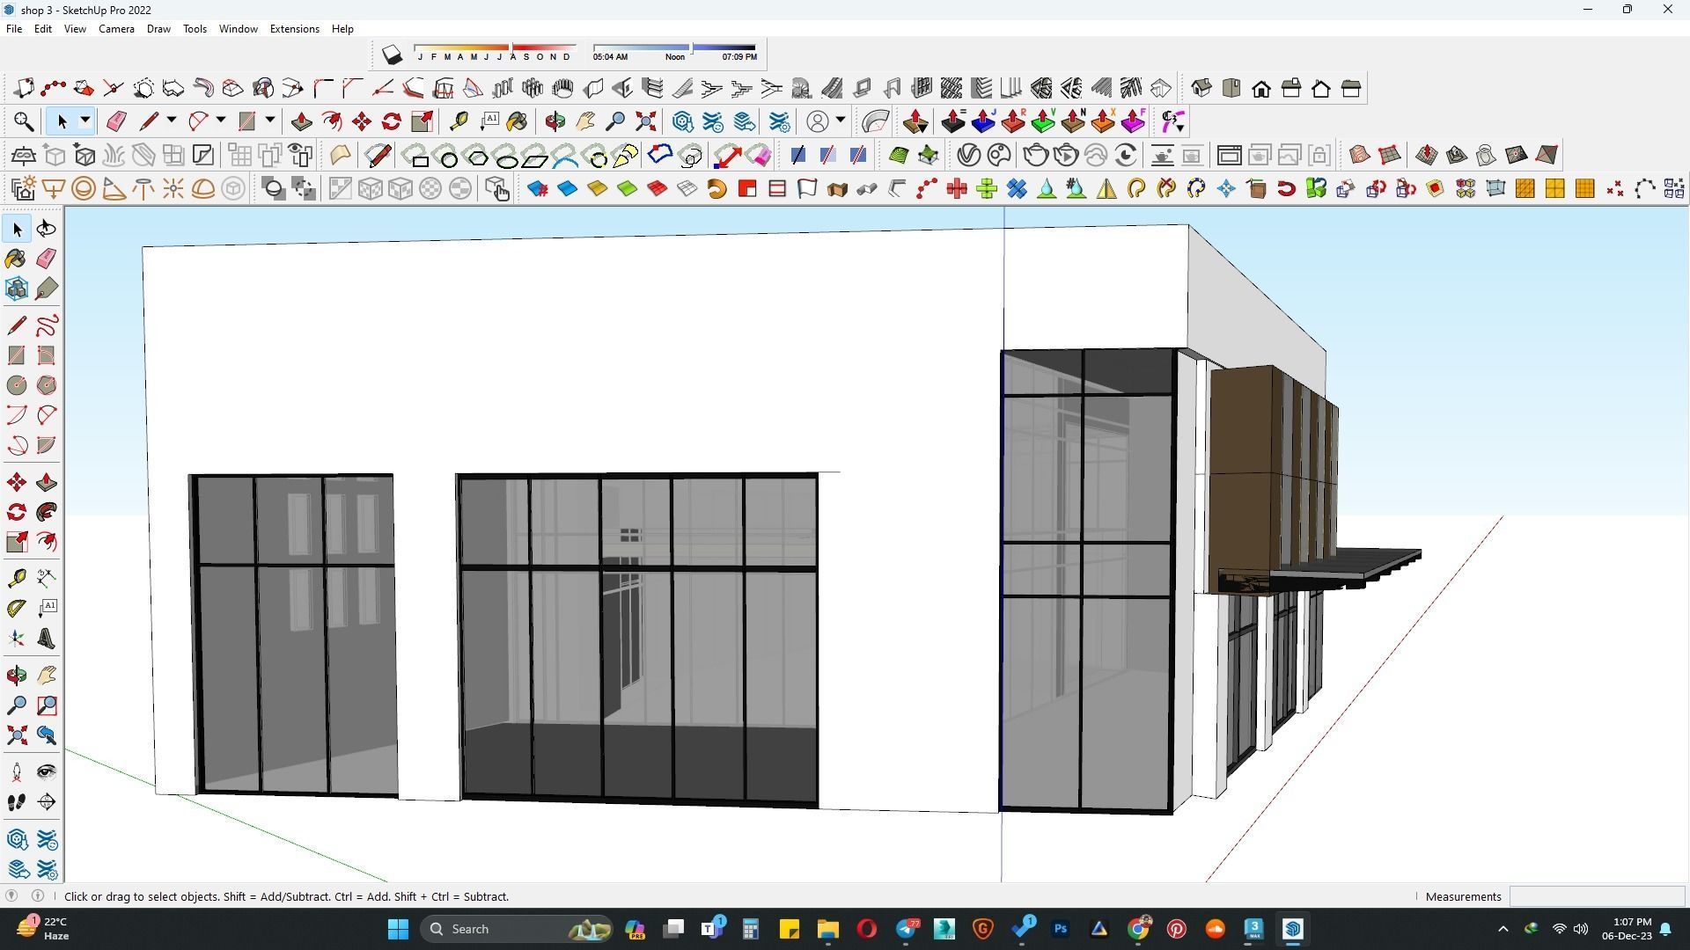Image resolution: width=1690 pixels, height=950 pixels.
Task: Expand the Arc tool dropdown arrow
Action: tap(220, 121)
